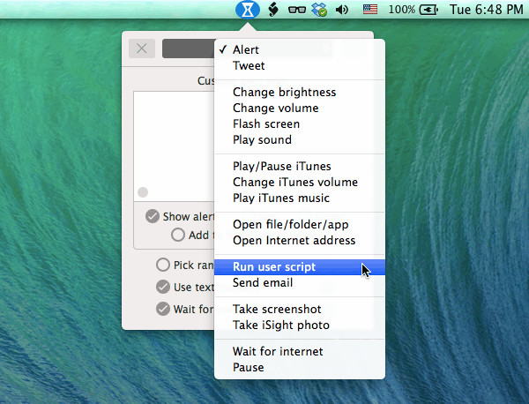Choose Change volume action
The height and width of the screenshot is (404, 529).
coord(300,108)
